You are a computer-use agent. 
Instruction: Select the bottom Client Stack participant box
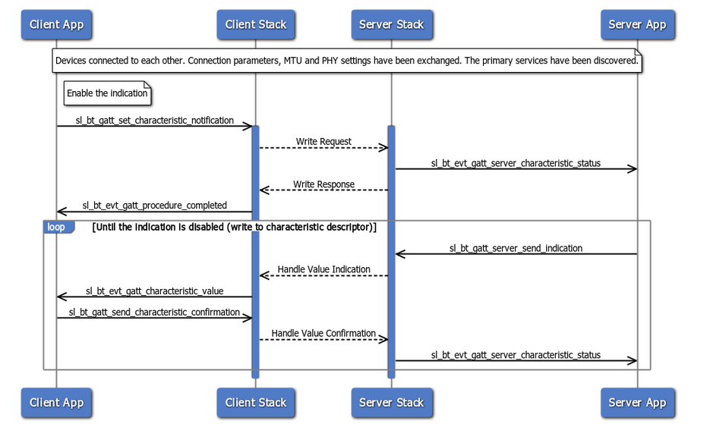point(256,402)
